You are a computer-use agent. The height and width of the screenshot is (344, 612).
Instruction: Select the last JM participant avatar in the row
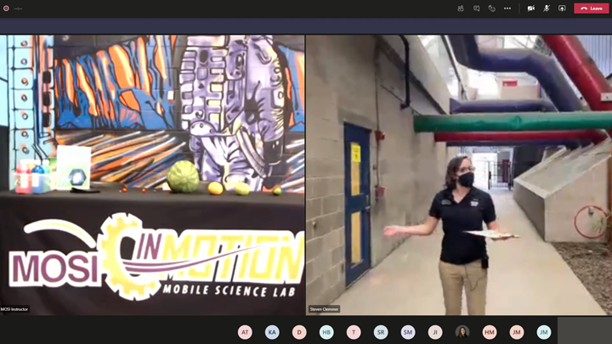pyautogui.click(x=544, y=332)
